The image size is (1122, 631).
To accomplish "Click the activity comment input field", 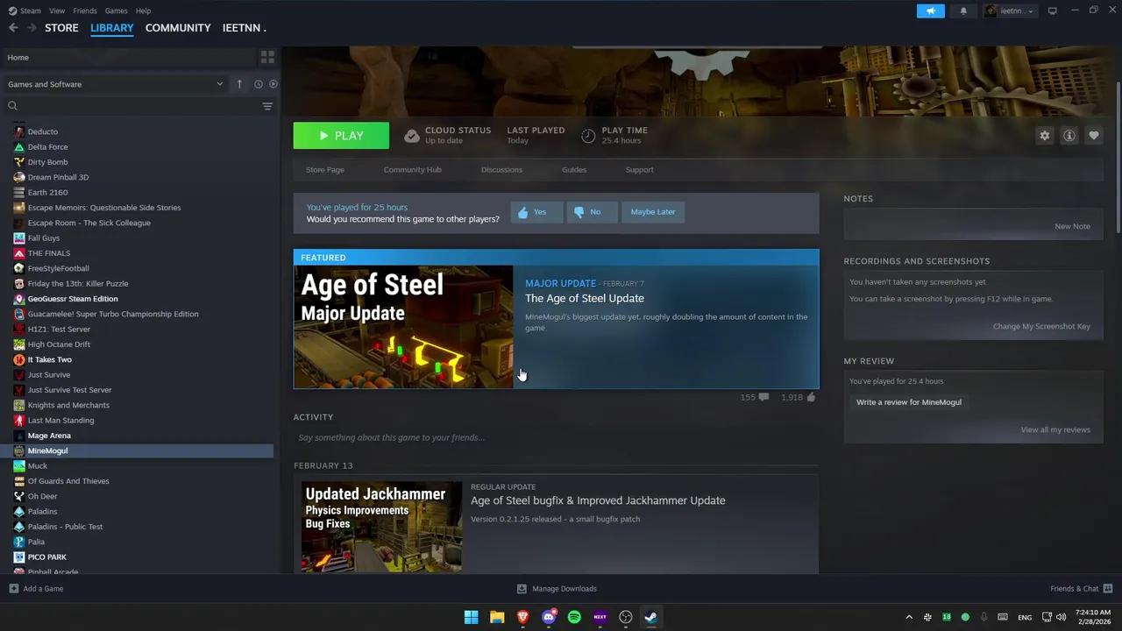I will [x=556, y=437].
